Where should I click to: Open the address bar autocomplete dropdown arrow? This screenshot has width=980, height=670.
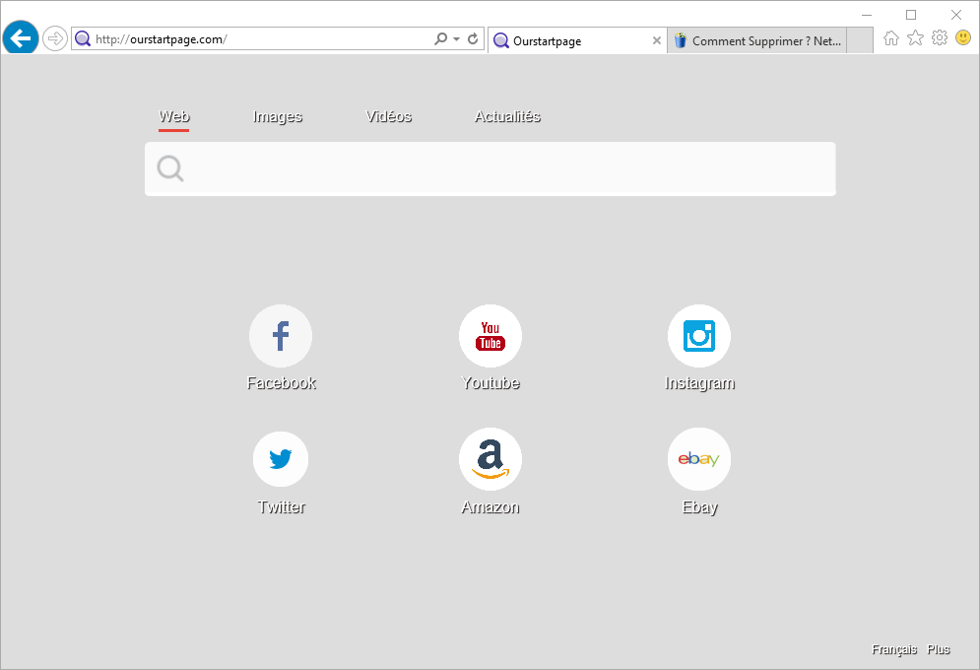pyautogui.click(x=457, y=38)
